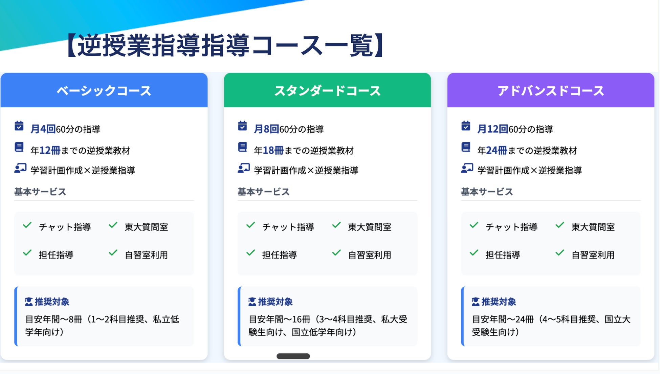Click calendar icon next to 月12回
Screen dimensions: 660x374
click(466, 126)
